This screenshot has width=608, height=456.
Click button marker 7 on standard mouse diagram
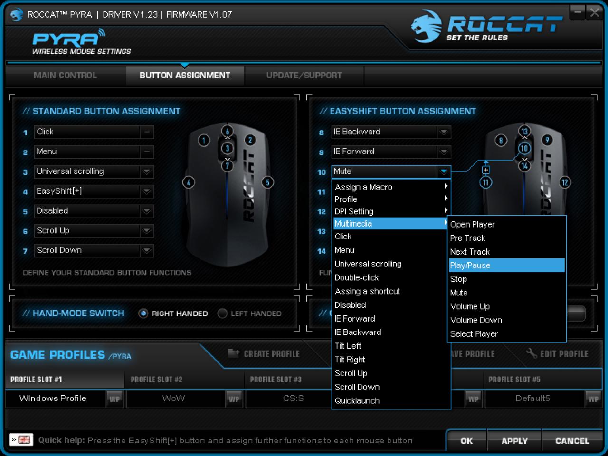[227, 166]
